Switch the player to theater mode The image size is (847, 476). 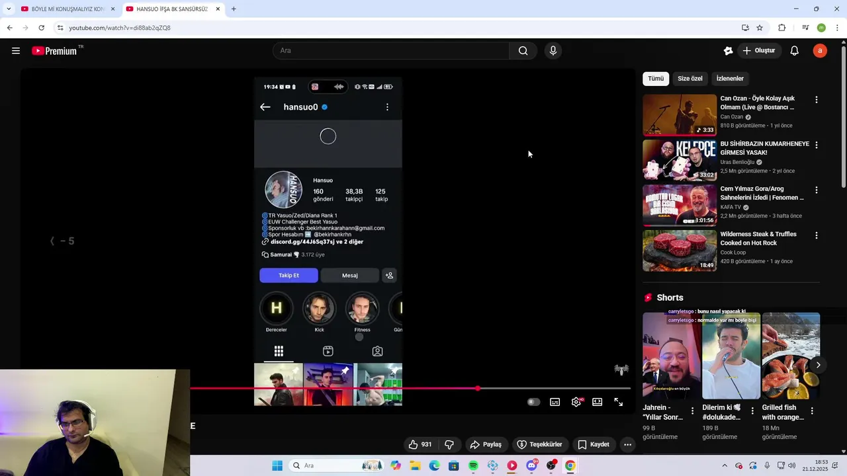597,402
